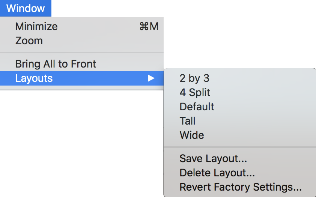This screenshot has width=316, height=197.
Task: Choose Revert Factory Settings…
Action: pos(240,187)
